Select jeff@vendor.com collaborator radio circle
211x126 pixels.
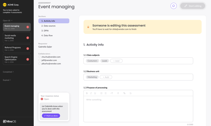click(40, 60)
